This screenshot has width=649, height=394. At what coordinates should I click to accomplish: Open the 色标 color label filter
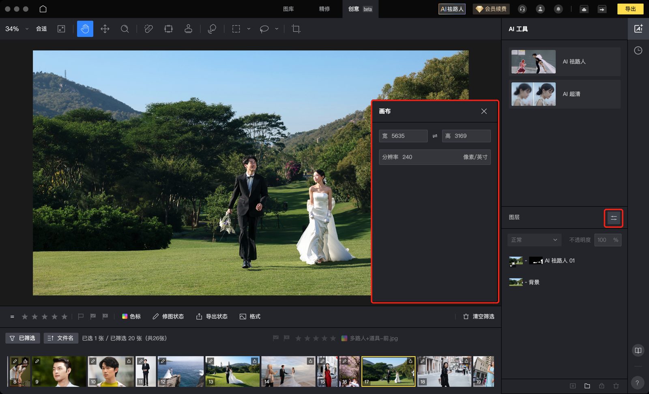(131, 317)
